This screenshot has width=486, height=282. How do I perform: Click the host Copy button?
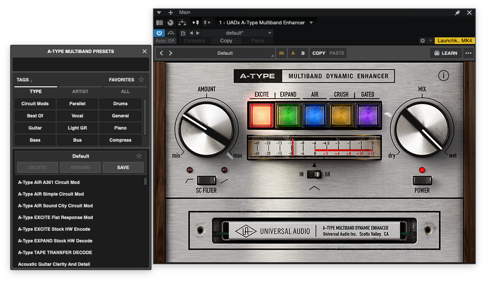[x=226, y=40]
